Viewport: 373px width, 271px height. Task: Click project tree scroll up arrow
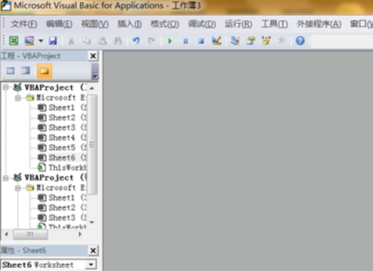coord(92,88)
